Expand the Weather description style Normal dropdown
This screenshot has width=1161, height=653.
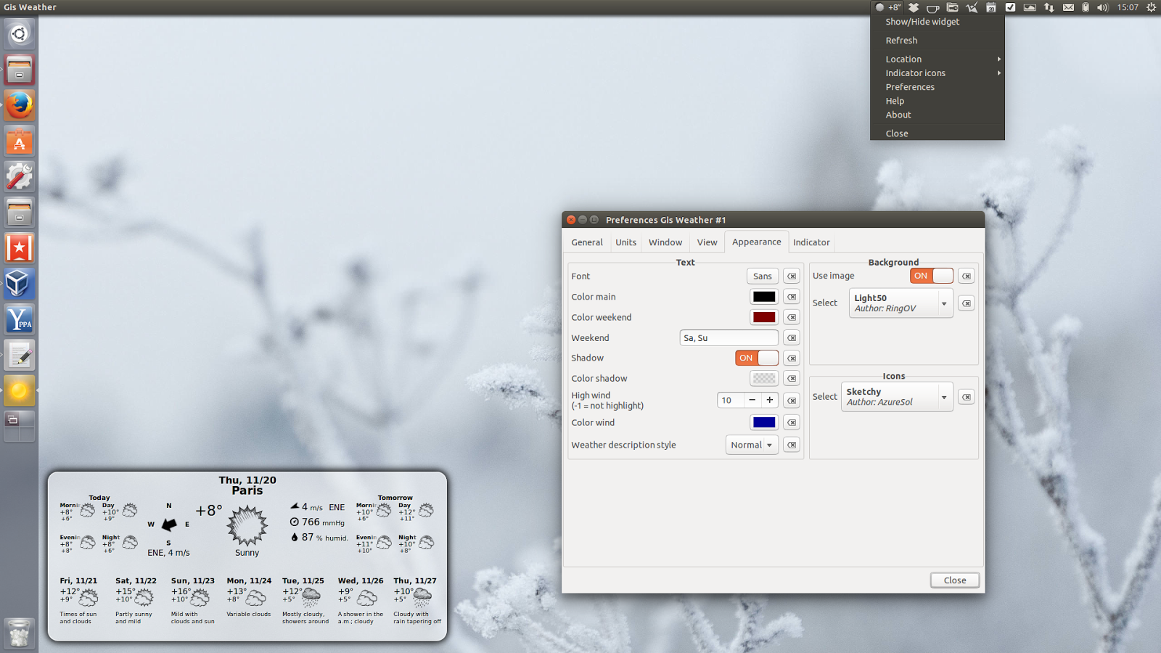pyautogui.click(x=752, y=445)
